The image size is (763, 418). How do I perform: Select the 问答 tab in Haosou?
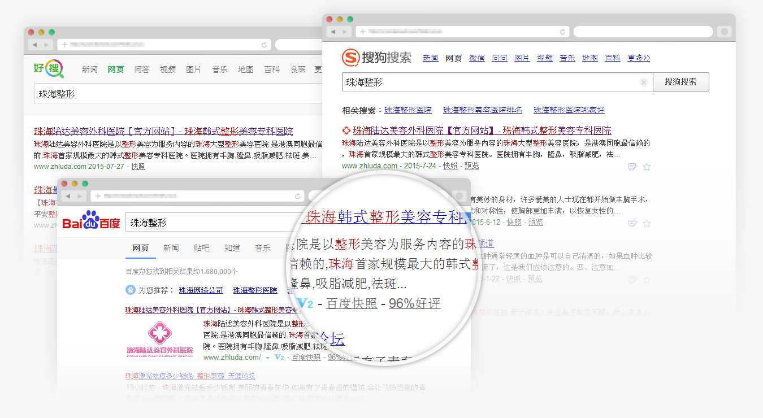coord(142,69)
